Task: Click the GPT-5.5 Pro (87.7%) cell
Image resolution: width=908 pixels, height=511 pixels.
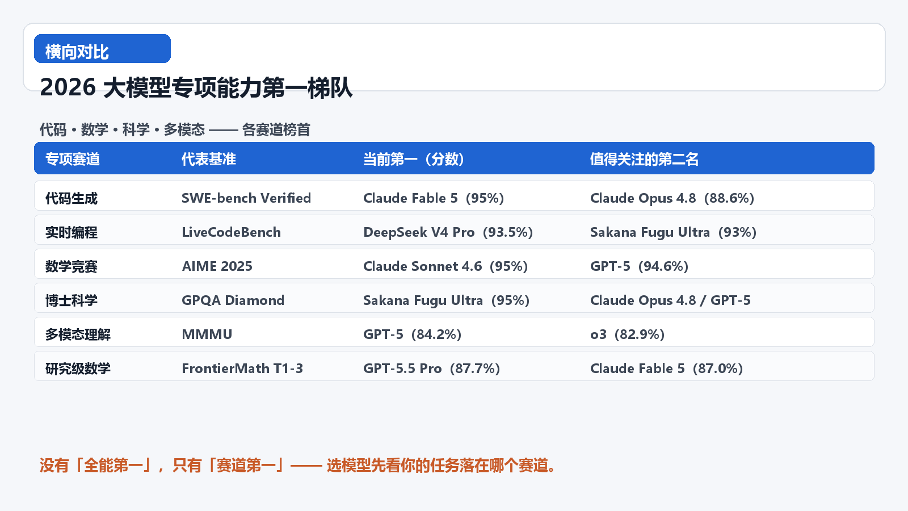Action: 432,368
